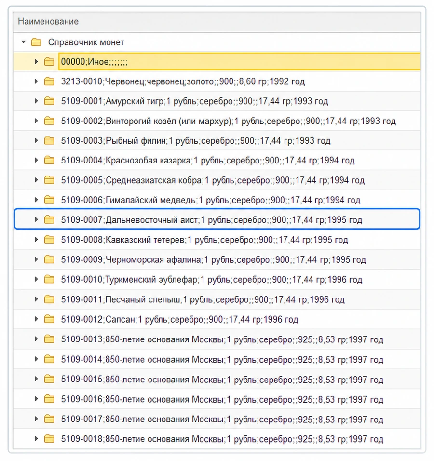Click folder icon of 5109-0003 Рыбный филин
The image size is (434, 461).
pos(49,141)
